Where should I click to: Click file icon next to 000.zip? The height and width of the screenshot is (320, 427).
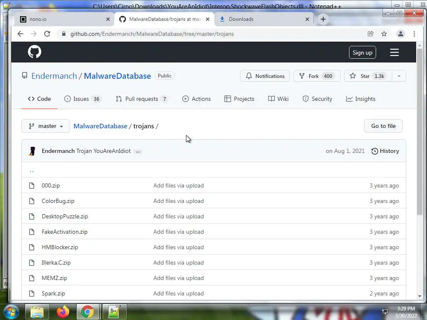pyautogui.click(x=32, y=185)
